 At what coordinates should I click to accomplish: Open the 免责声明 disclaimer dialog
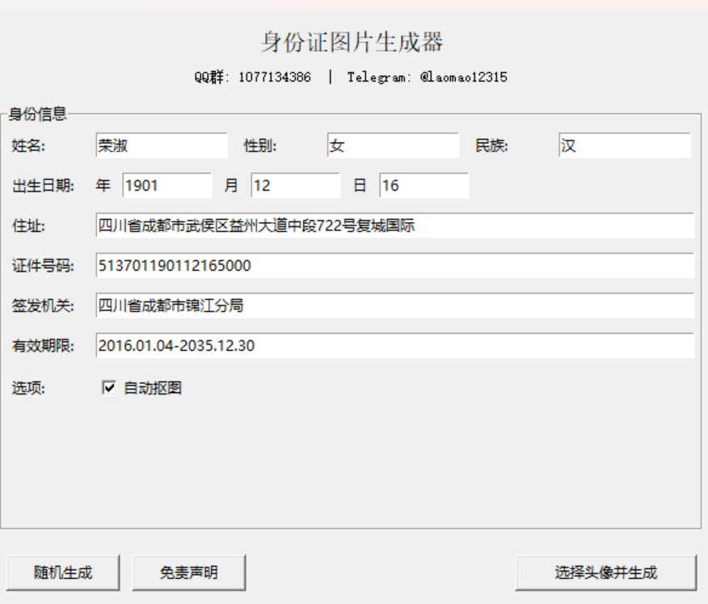click(189, 572)
